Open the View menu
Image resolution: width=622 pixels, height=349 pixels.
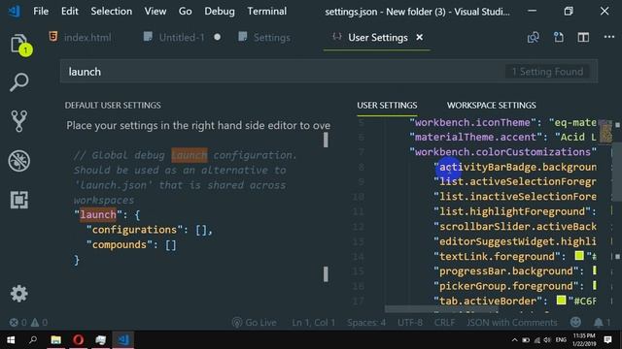click(155, 11)
